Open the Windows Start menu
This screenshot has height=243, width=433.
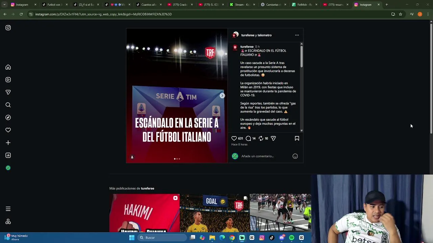pyautogui.click(x=132, y=238)
